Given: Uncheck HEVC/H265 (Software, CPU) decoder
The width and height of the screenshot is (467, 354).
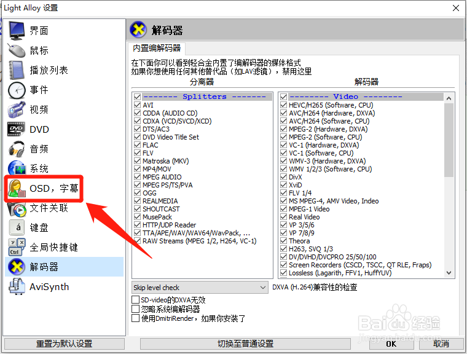Looking at the screenshot, I should click(283, 105).
